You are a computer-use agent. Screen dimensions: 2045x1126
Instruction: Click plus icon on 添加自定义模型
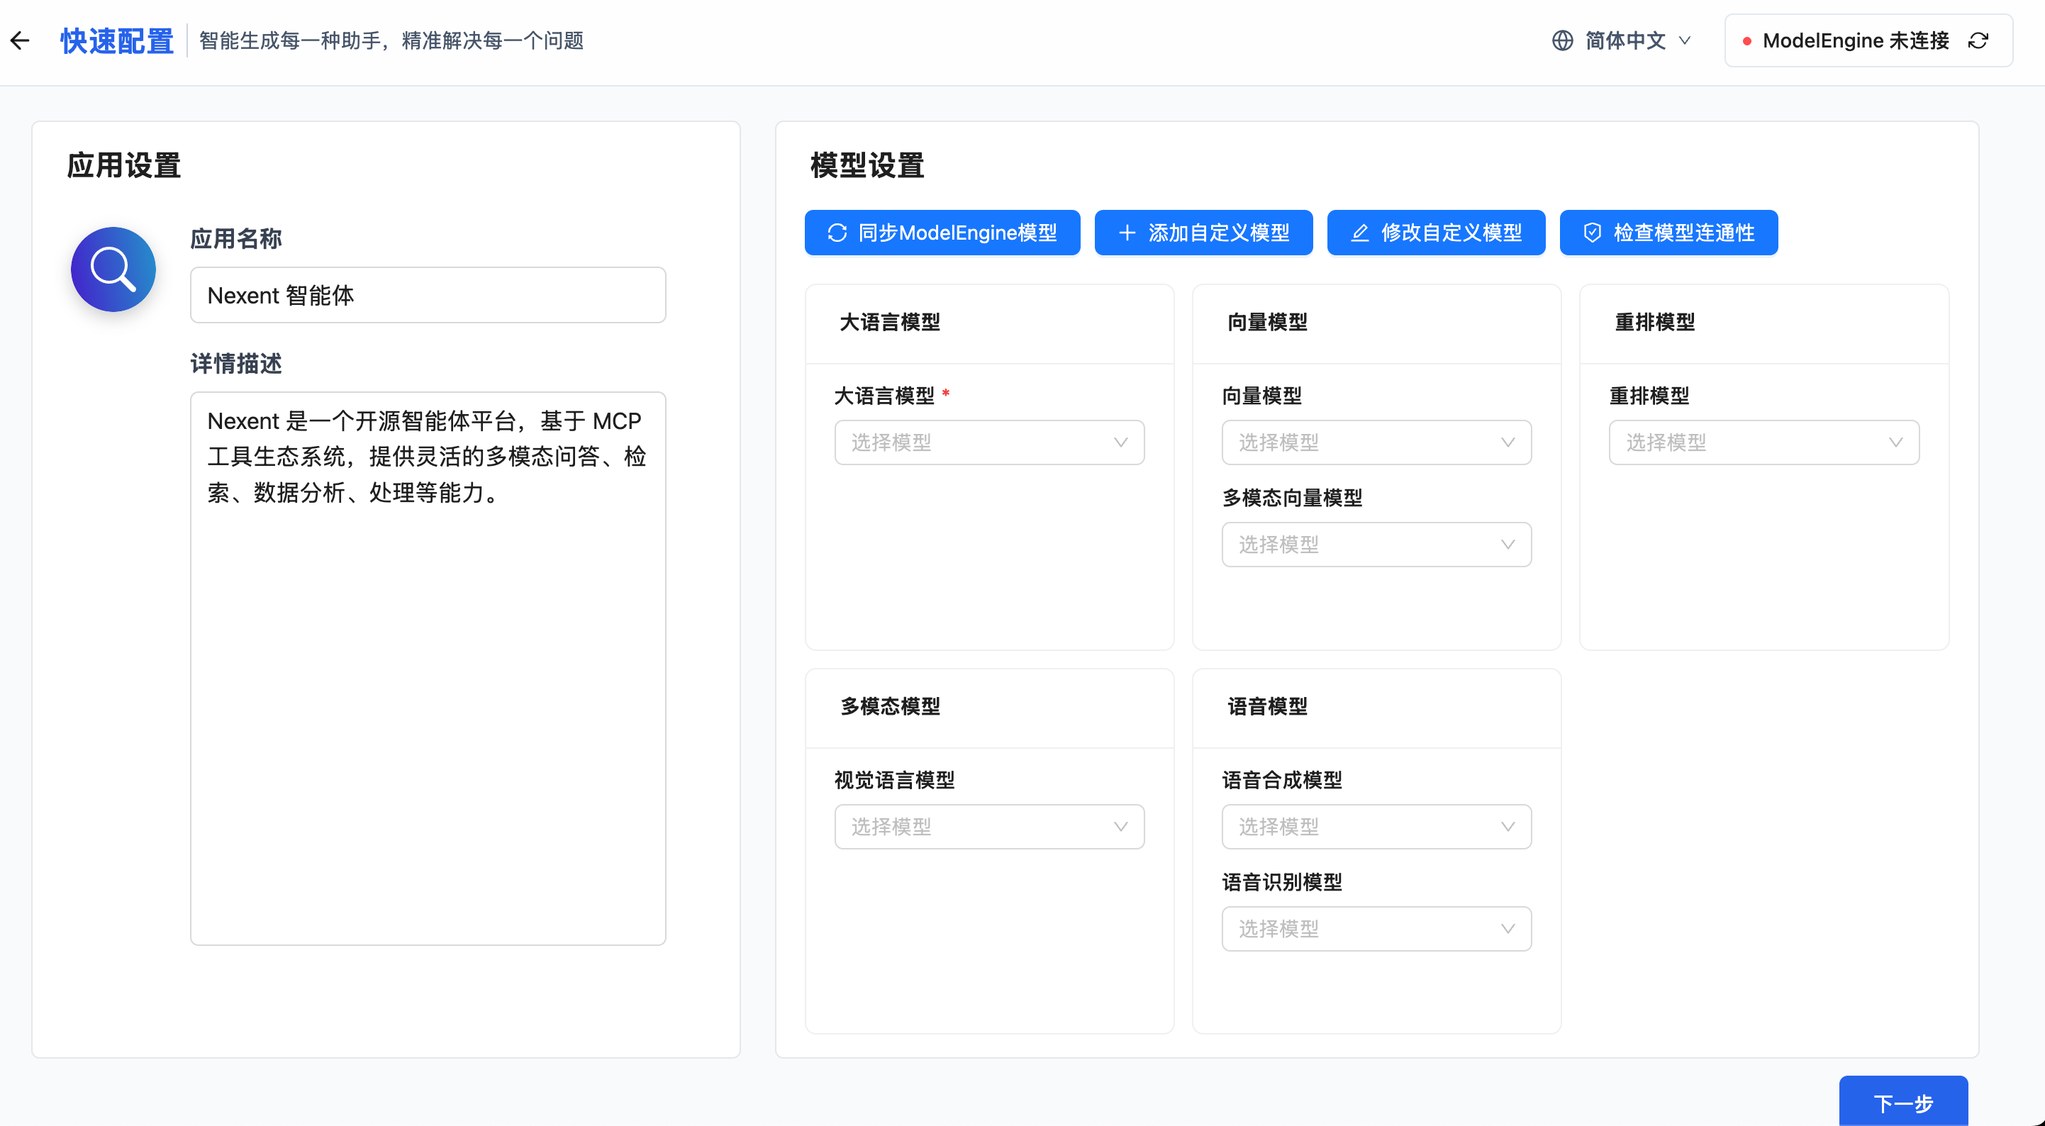(x=1126, y=233)
